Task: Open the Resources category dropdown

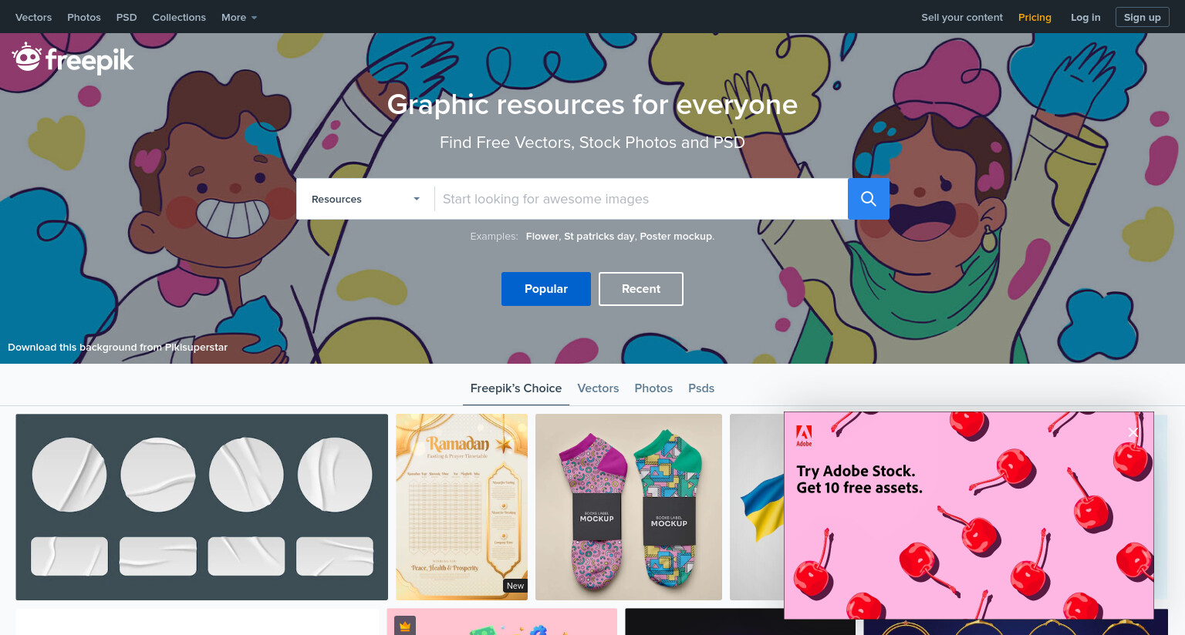Action: (366, 199)
